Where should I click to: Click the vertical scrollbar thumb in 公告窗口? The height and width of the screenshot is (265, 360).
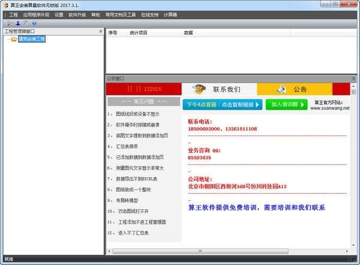[x=353, y=92]
